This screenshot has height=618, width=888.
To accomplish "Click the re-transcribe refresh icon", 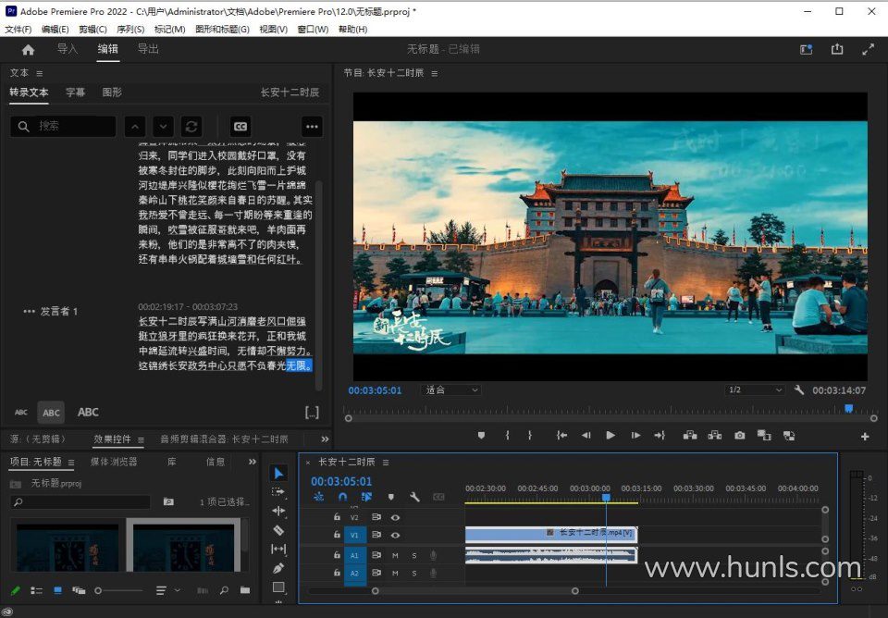I will 191,127.
